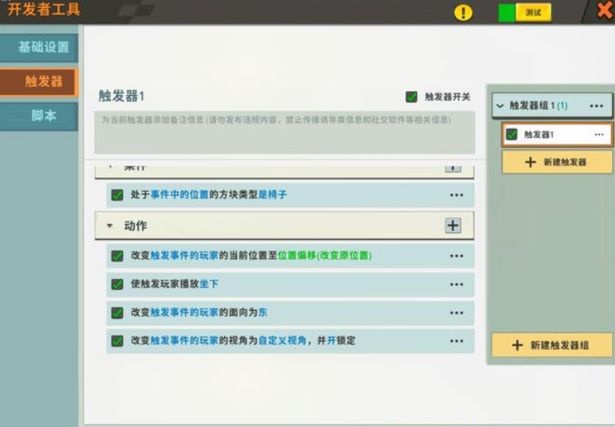Collapse the 触发器组1 group chevron
Image resolution: width=615 pixels, height=427 pixels.
click(x=500, y=106)
